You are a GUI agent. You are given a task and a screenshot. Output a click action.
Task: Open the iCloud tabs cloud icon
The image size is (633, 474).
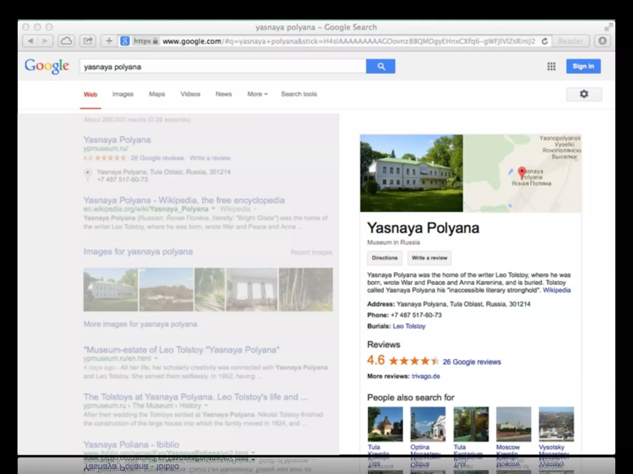tap(66, 41)
